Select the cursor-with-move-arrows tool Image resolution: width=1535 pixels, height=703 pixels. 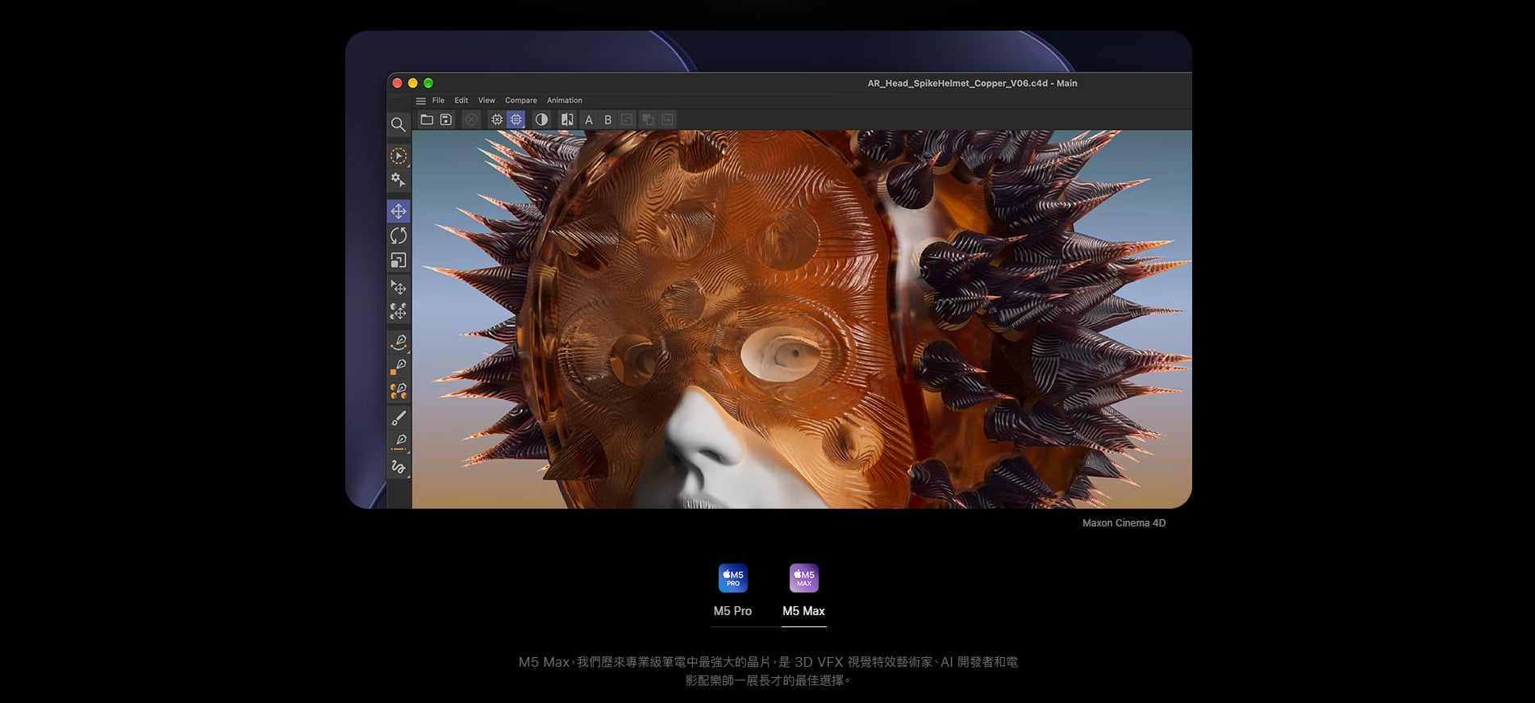(398, 287)
